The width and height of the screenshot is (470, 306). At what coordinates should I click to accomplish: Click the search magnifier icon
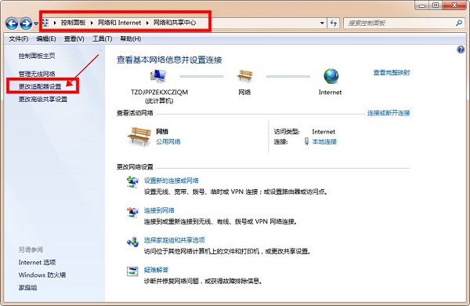click(x=458, y=23)
